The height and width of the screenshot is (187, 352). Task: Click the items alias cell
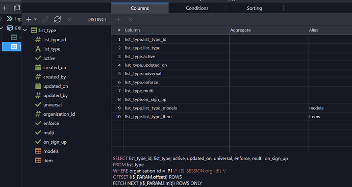coord(330,117)
